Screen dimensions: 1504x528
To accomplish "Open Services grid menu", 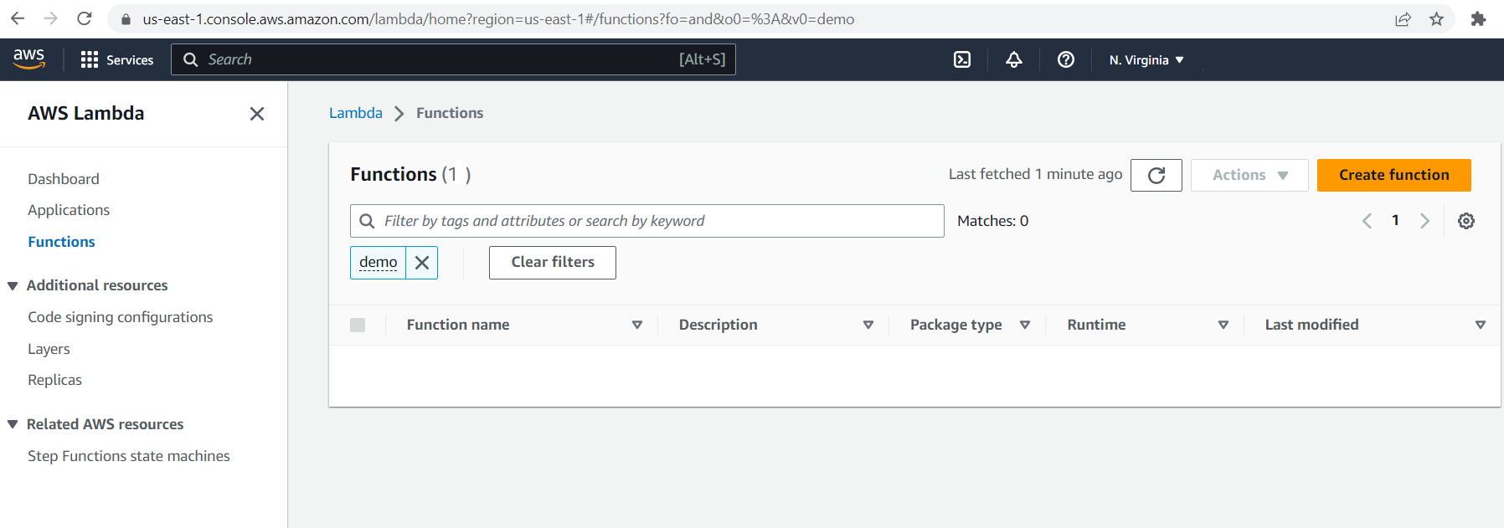I will [x=116, y=59].
